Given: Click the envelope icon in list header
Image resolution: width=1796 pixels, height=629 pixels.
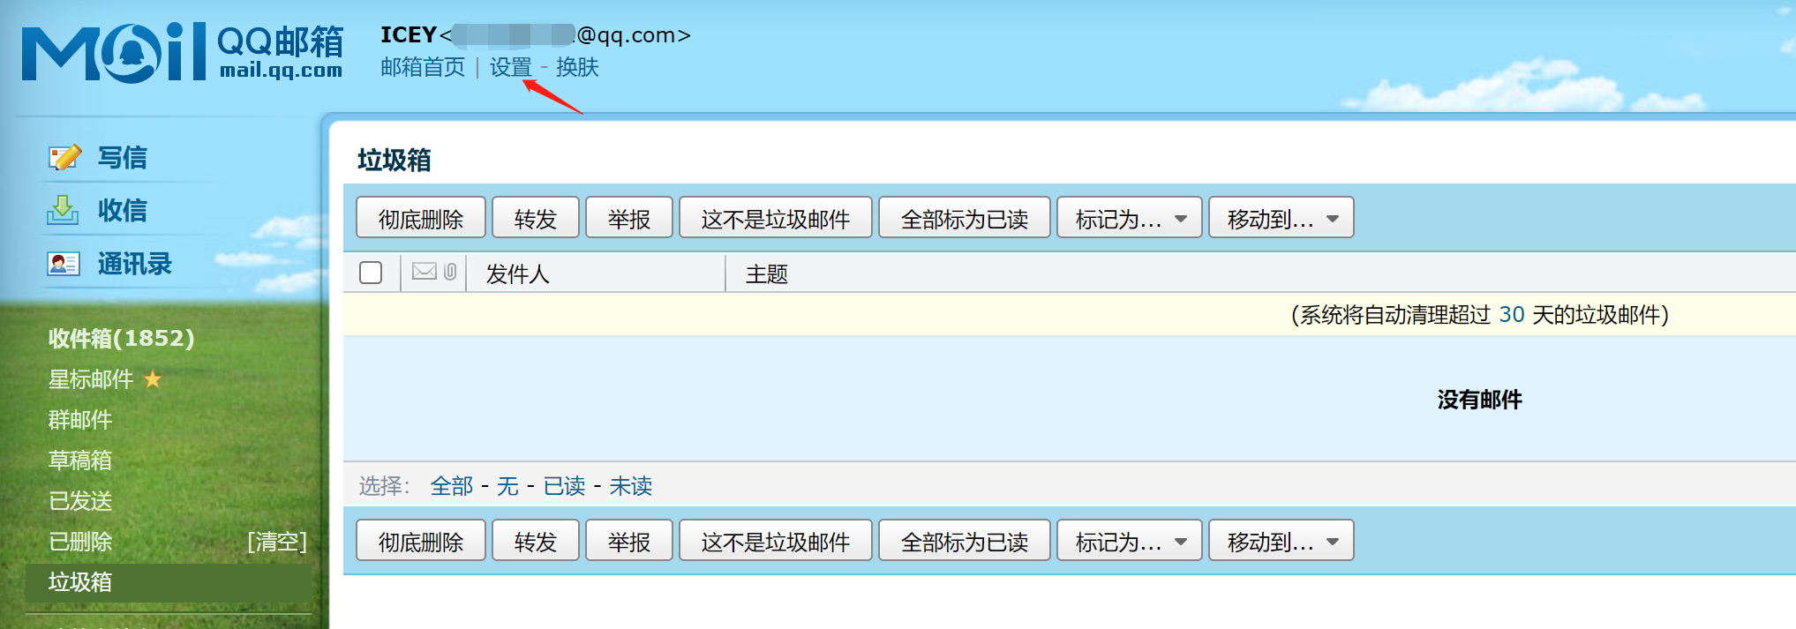Looking at the screenshot, I should coord(425,272).
